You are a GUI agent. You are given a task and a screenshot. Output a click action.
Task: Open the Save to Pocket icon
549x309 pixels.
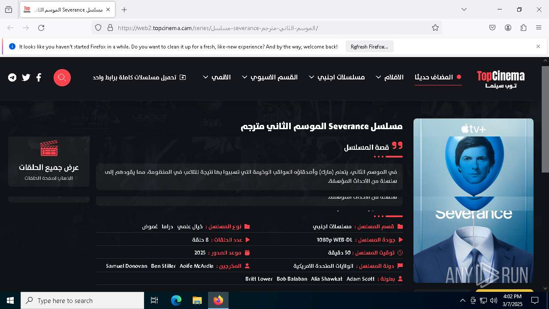click(x=492, y=28)
